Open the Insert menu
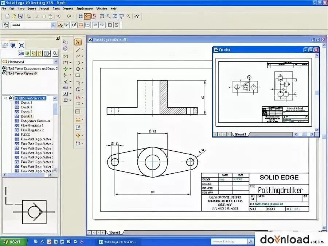The image size is (328, 246). click(x=32, y=9)
